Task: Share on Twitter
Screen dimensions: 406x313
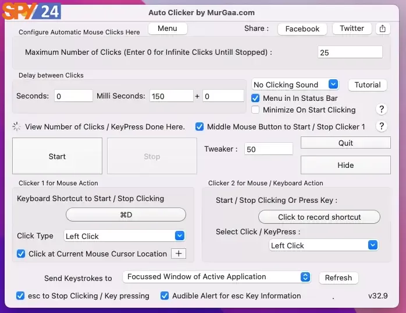Action: 352,29
